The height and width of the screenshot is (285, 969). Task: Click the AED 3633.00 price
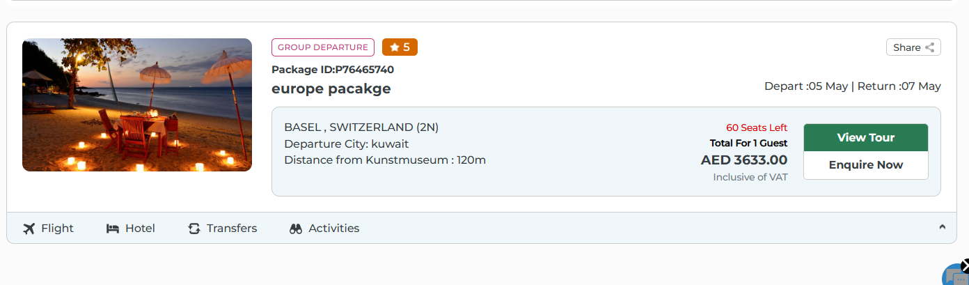(x=743, y=160)
